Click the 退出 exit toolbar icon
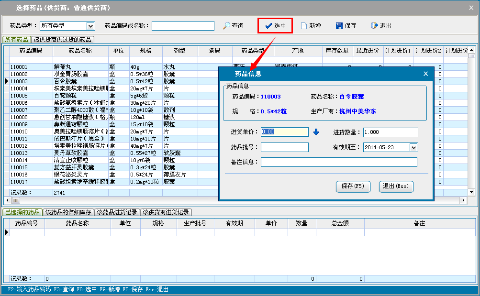Image resolution: width=480 pixels, height=296 pixels. pos(374,26)
